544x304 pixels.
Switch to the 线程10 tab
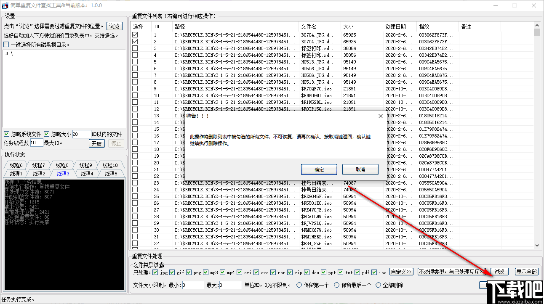110,165
